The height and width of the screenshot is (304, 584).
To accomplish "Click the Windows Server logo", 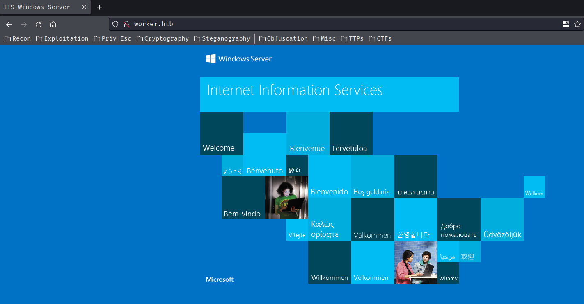I will point(239,59).
